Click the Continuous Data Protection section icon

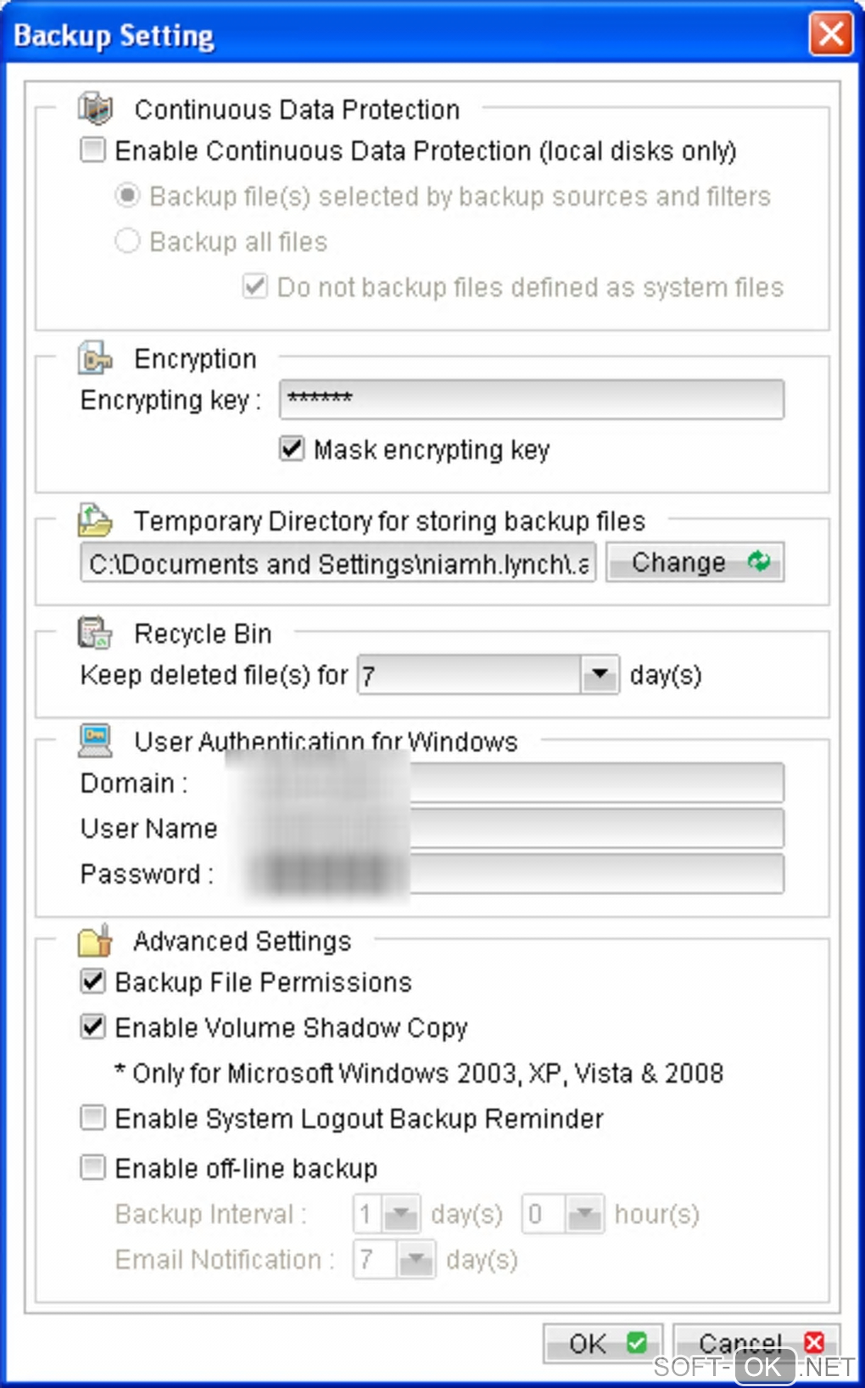pos(95,109)
